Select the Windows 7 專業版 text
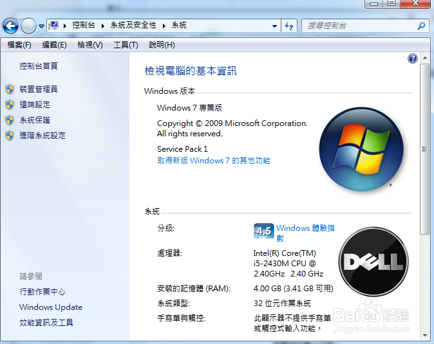The image size is (434, 344). 189,108
